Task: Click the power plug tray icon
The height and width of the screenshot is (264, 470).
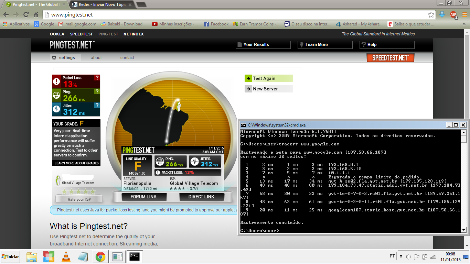Action: [425, 256]
